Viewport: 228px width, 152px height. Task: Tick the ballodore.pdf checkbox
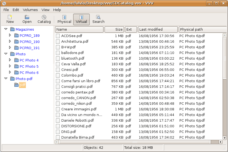coord(58,53)
